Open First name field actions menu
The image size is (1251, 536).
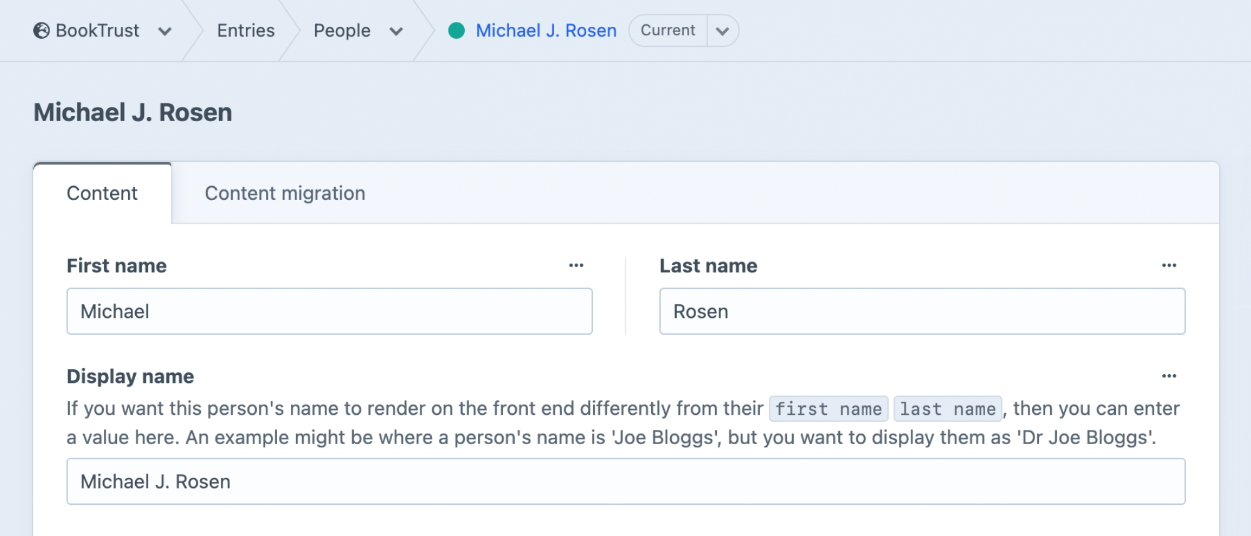576,266
